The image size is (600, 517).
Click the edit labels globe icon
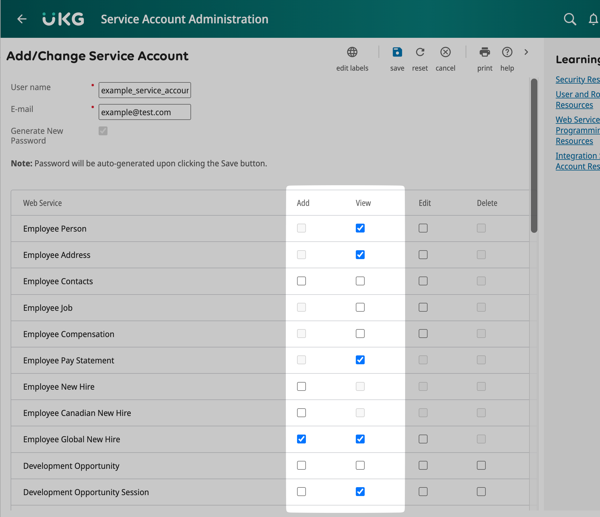(x=352, y=52)
